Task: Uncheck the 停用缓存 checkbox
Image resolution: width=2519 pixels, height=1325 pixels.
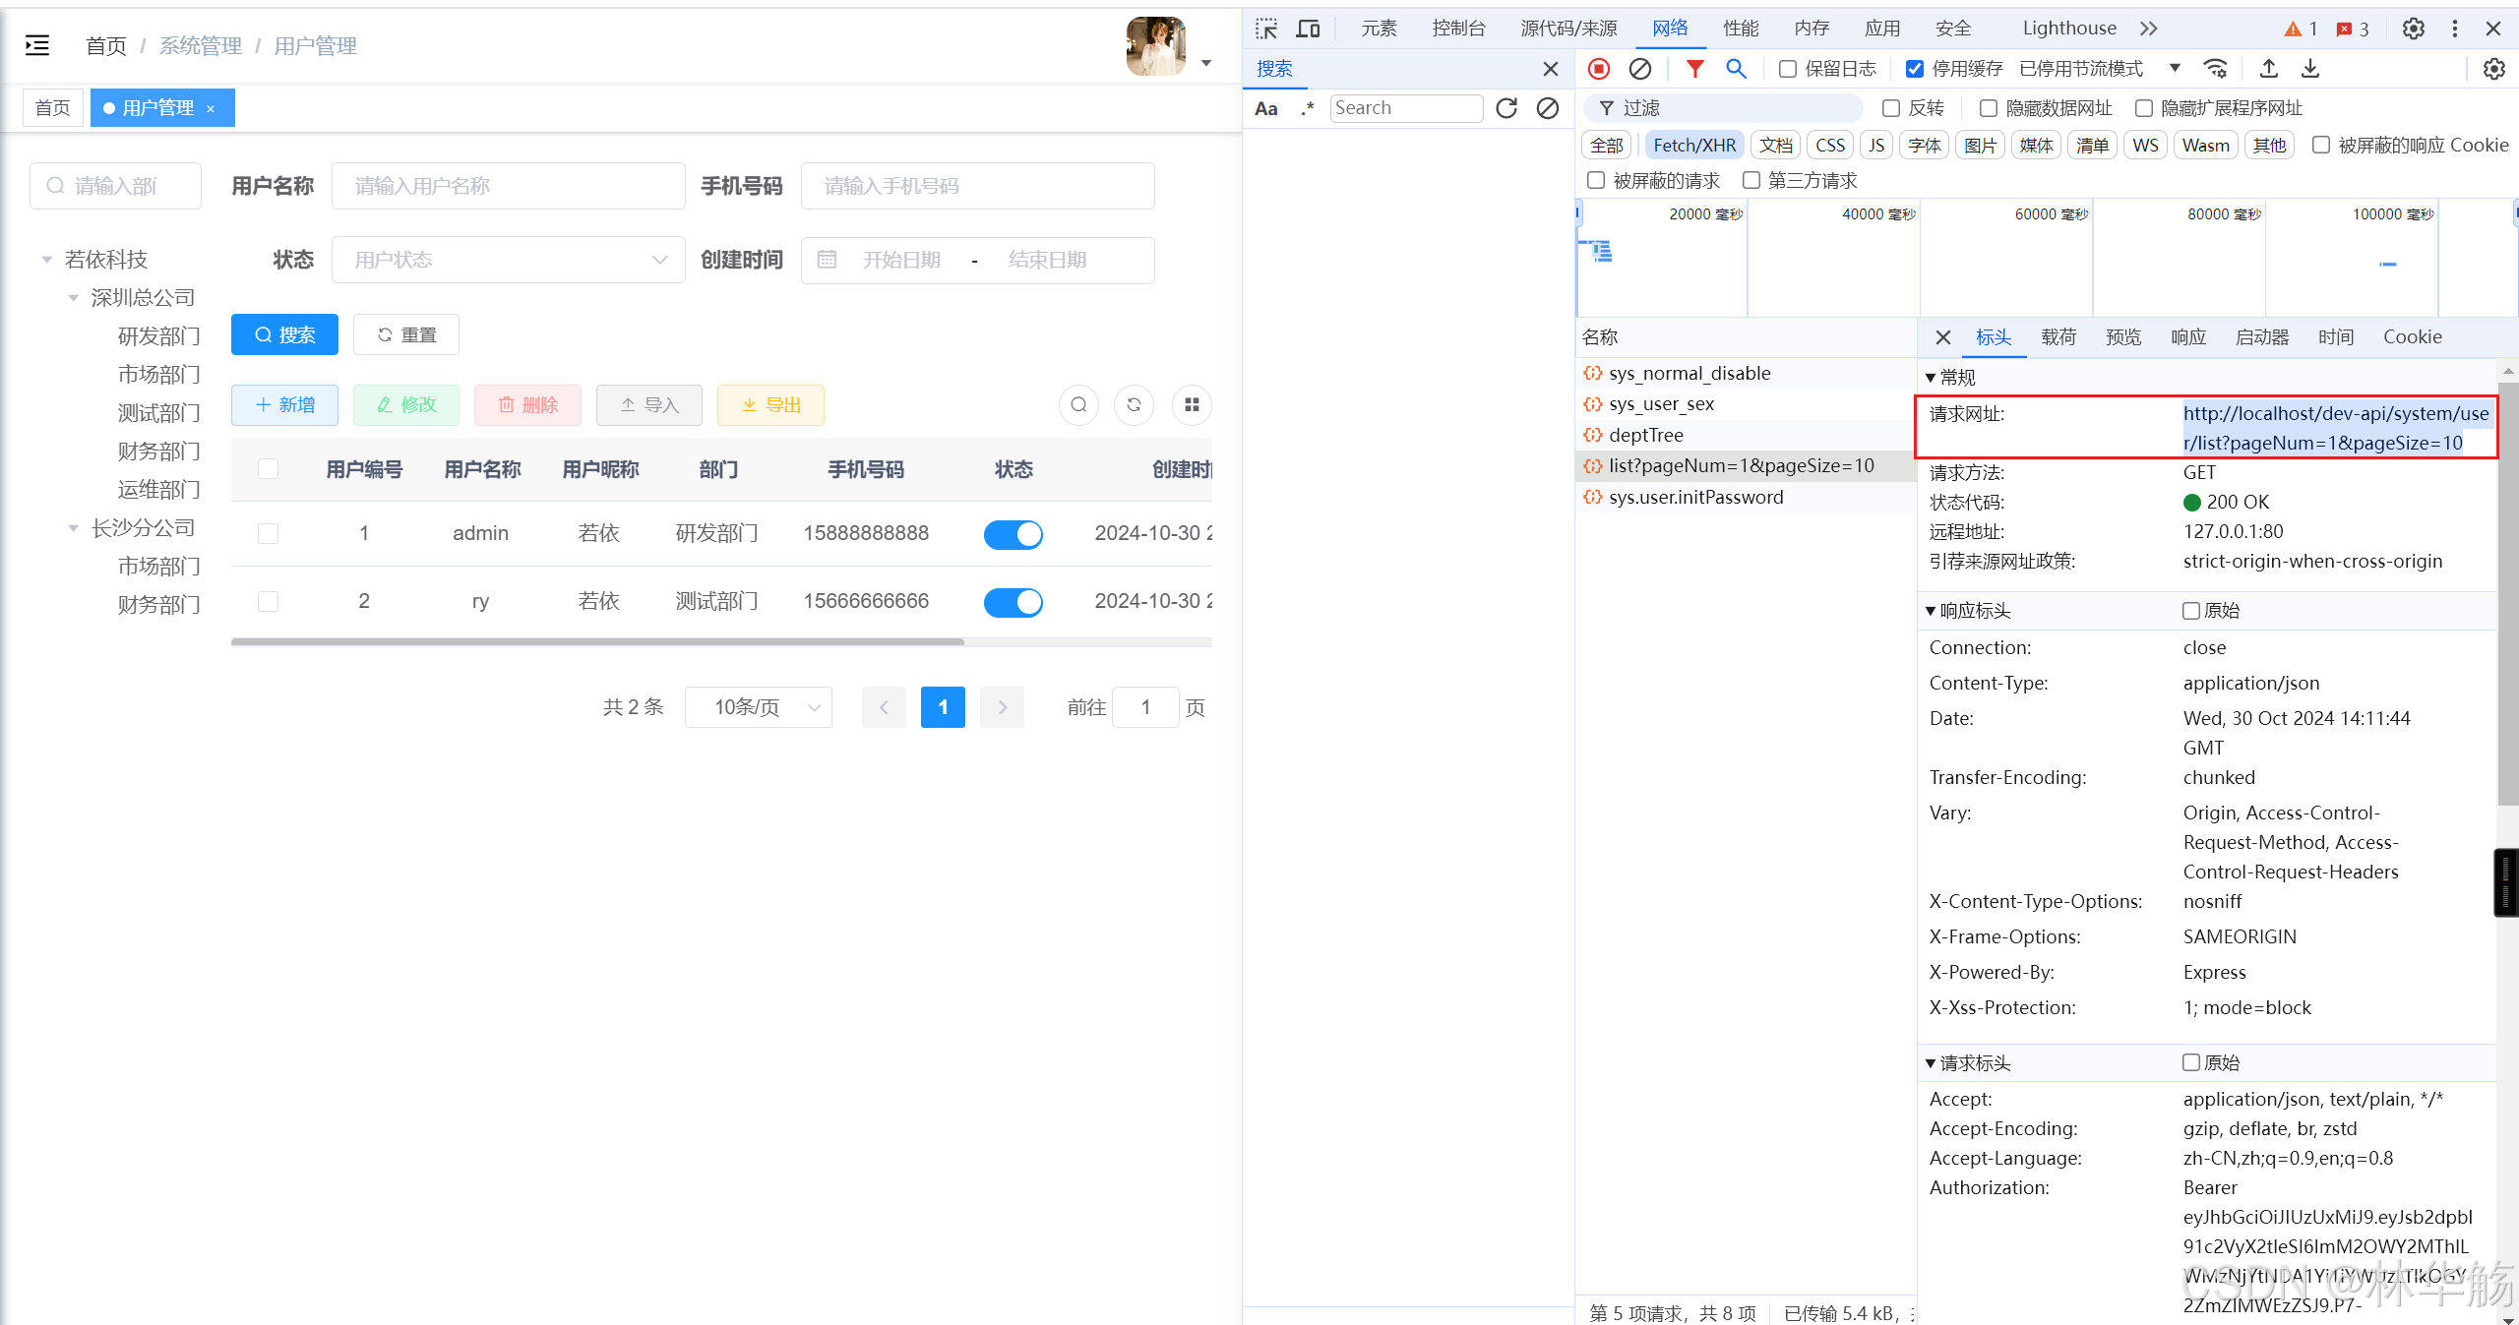Action: point(1915,69)
